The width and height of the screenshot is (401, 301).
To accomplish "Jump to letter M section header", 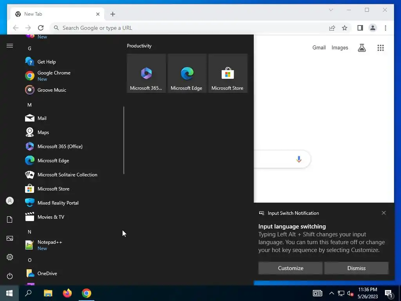I will (30, 105).
